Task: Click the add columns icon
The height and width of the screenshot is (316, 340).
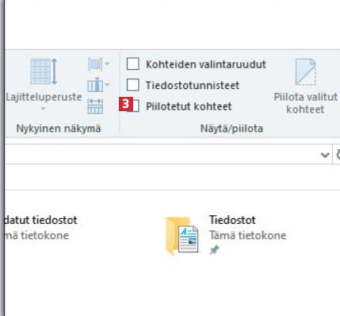Action: 95,85
